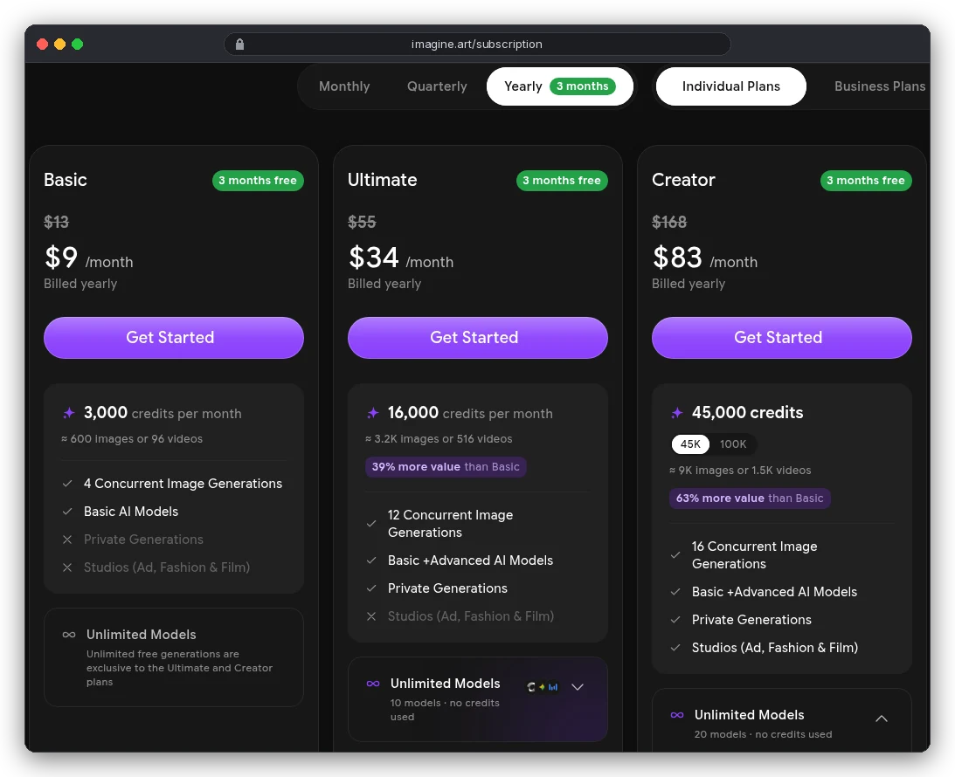This screenshot has width=955, height=777.
Task: Click checkmark beside Ultimate Private Generations
Action: (371, 588)
